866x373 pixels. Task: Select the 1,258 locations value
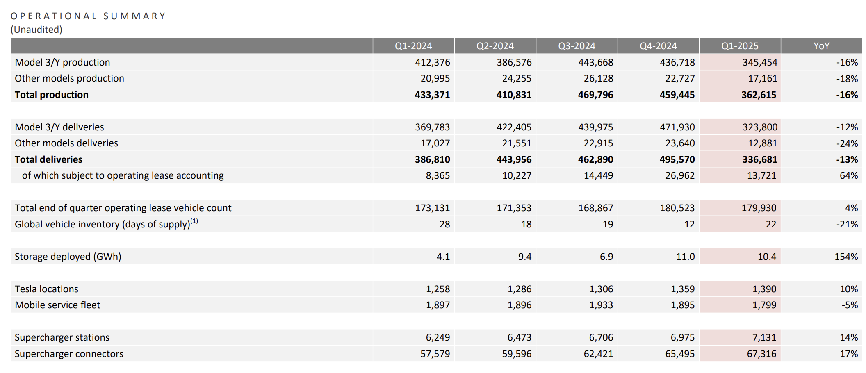coord(438,289)
